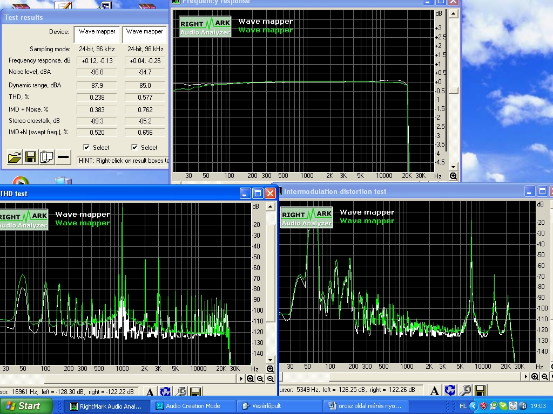Screen dimensions: 553x414
Task: Click the first Wave mapper device box
Action: tap(97, 34)
